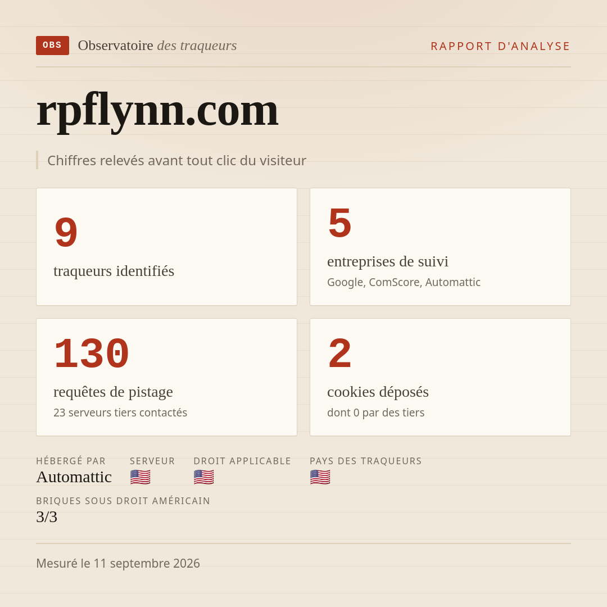607x607 pixels.
Task: Click the 'traqueurs identifiés' label
Action: (114, 271)
